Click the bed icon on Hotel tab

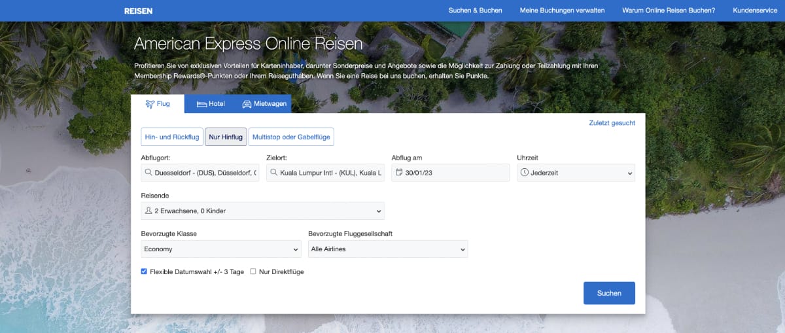coord(201,104)
